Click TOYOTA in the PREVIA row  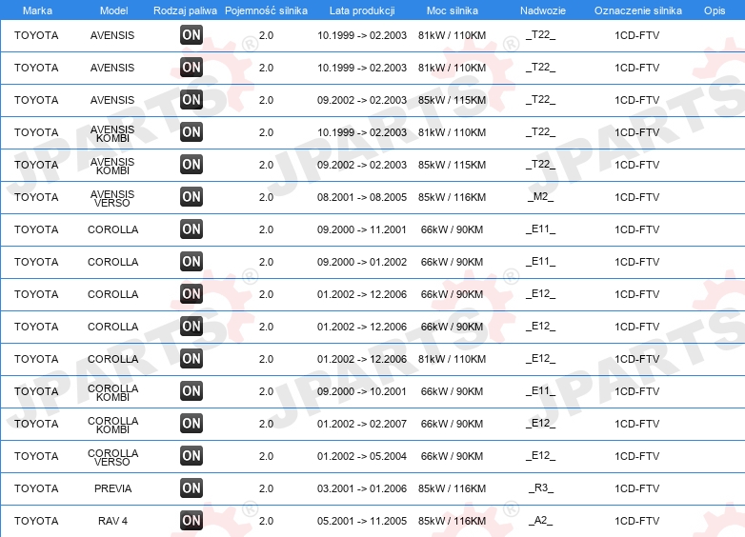(36, 488)
